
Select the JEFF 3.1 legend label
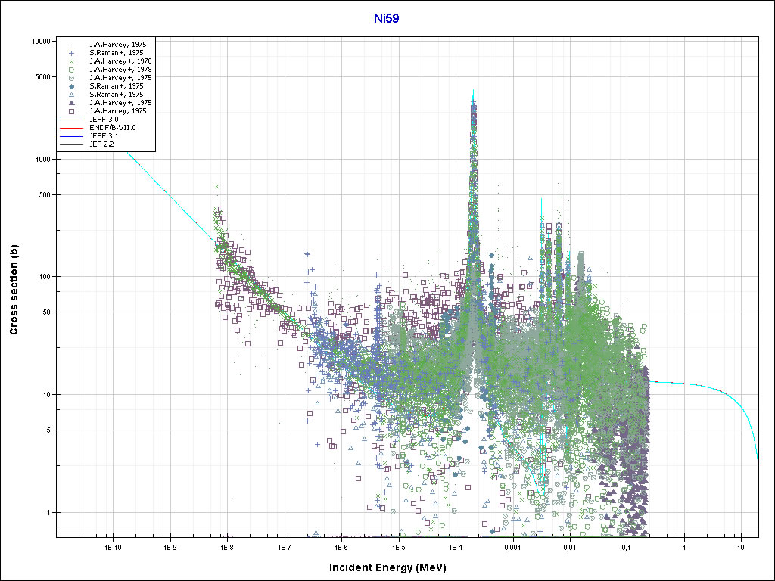pyautogui.click(x=104, y=135)
